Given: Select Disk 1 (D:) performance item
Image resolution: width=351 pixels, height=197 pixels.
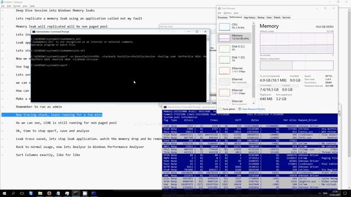Looking at the screenshot, I should point(234,60).
